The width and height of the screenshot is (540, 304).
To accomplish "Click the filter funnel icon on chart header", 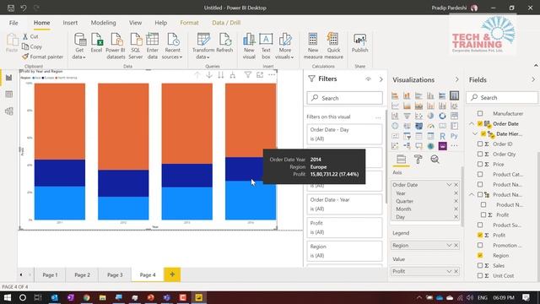I will 247,75.
